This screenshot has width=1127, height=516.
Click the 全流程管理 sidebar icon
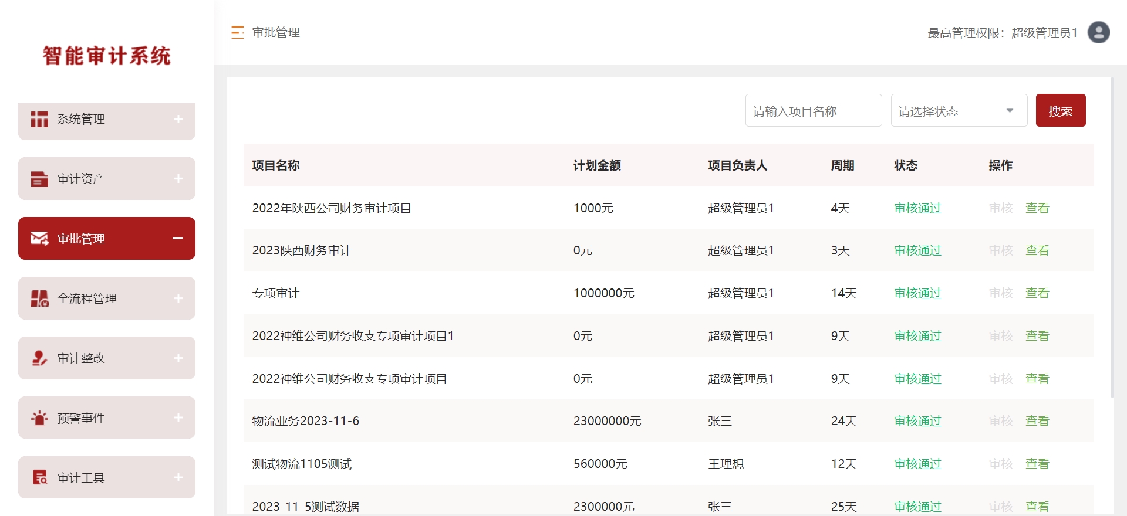39,298
